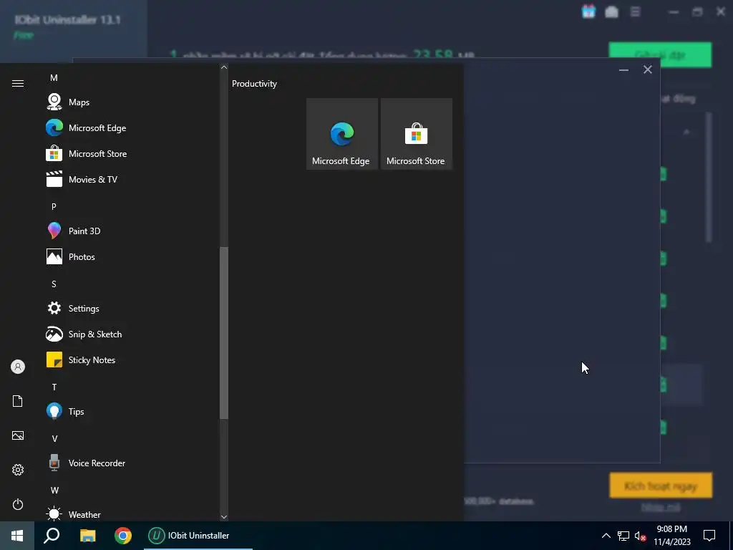Viewport: 733px width, 550px height.
Task: Click the muted volume tray icon
Action: coord(641,536)
